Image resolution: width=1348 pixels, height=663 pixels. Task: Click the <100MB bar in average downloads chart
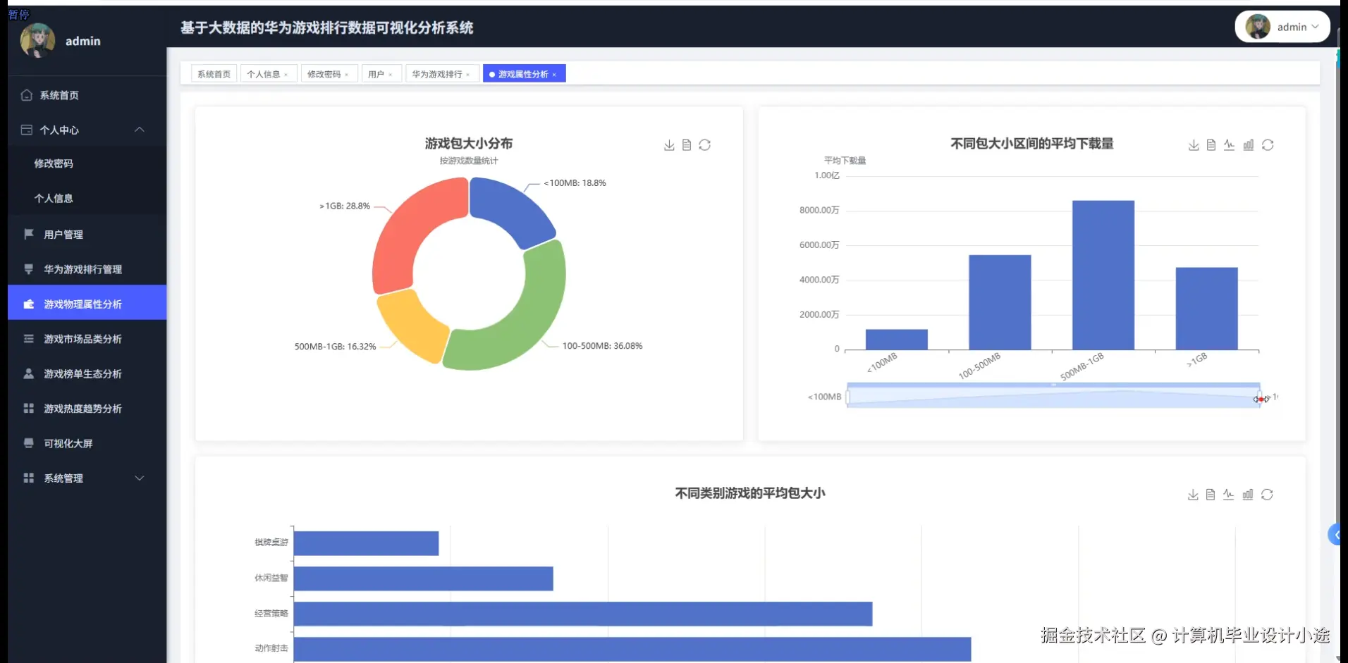pos(896,340)
